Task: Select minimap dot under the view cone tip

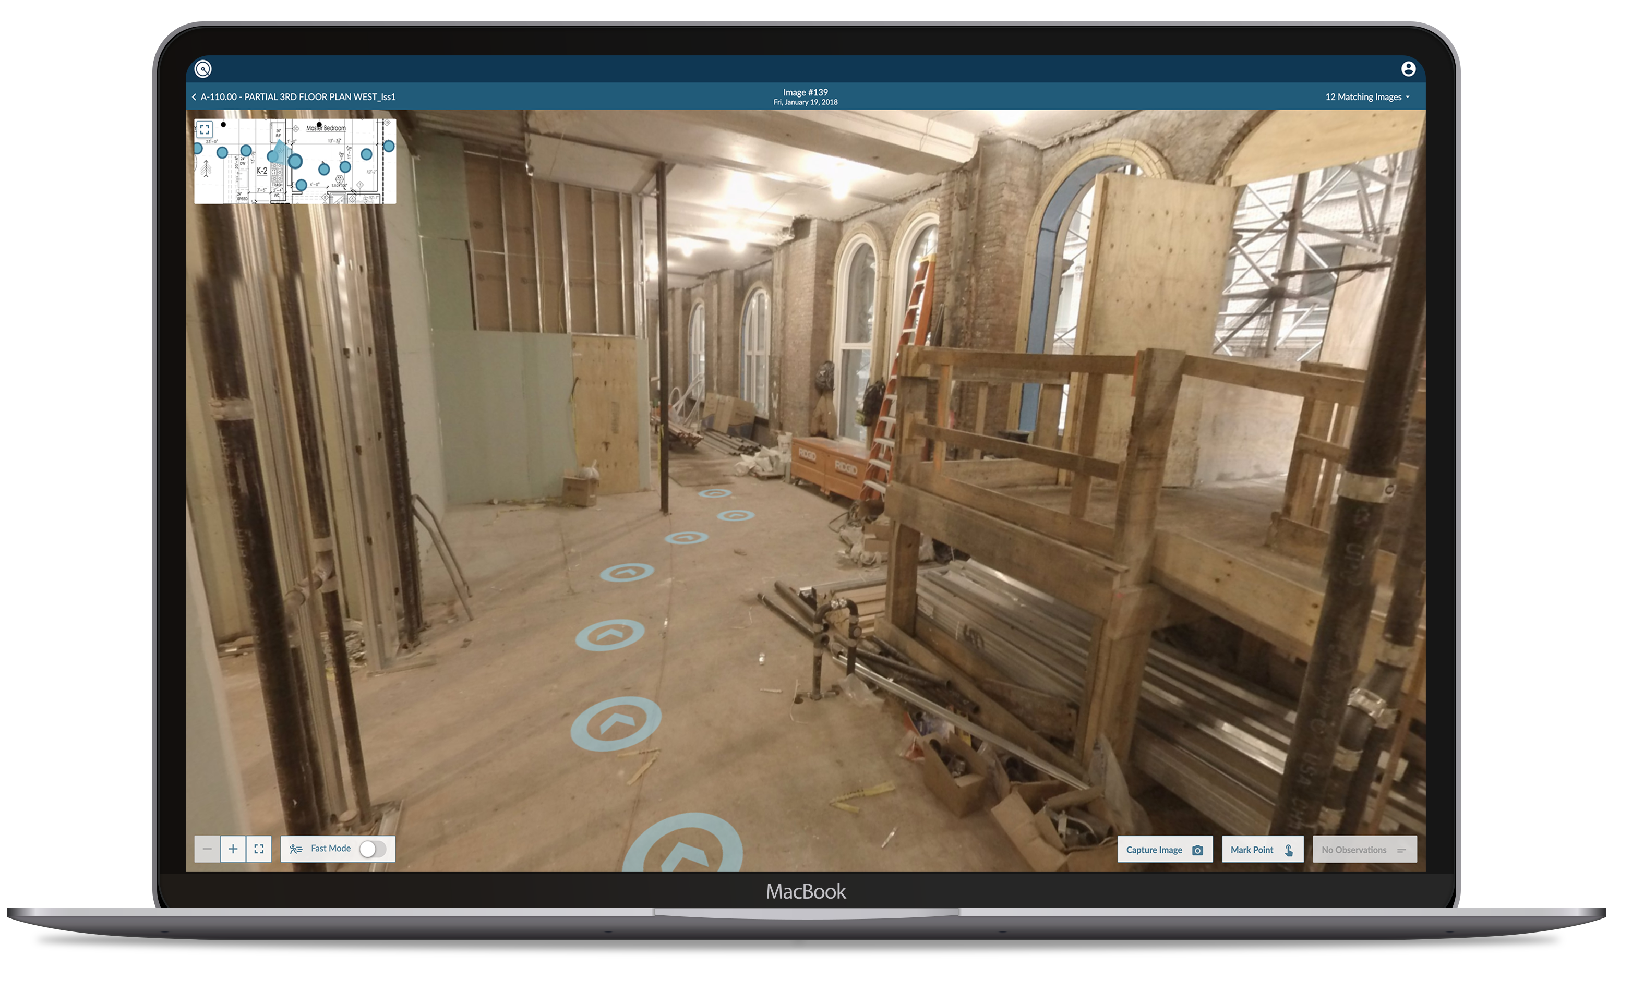Action: tap(272, 157)
